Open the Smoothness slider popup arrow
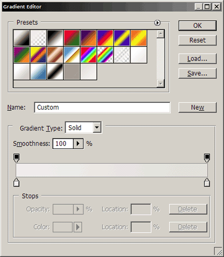The width and height of the screenshot is (224, 257). [78, 144]
